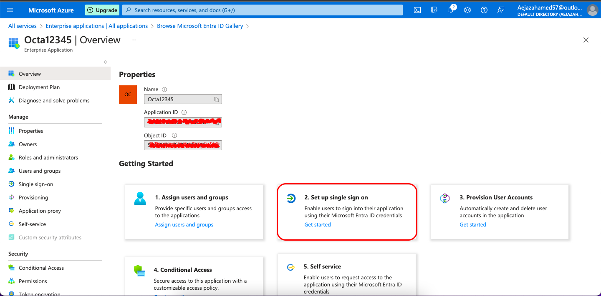Image resolution: width=601 pixels, height=296 pixels.
Task: Open the ellipsis more options beside Overview
Action: [x=134, y=40]
